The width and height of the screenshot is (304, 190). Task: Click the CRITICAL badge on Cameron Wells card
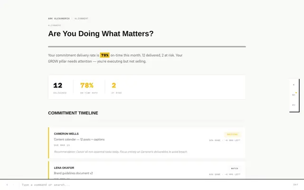pyautogui.click(x=232, y=134)
